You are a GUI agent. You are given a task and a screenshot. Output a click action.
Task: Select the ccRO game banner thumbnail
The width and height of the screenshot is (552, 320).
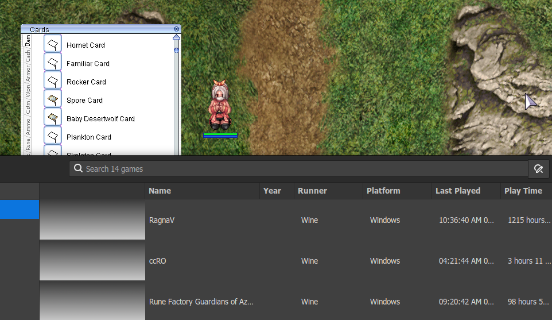[92, 261]
